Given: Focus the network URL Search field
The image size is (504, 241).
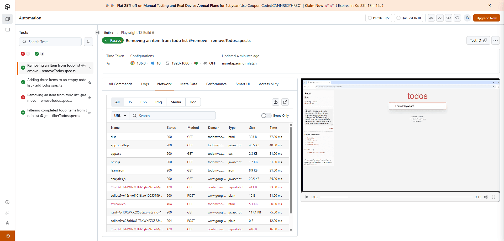Looking at the screenshot, I should click(172, 116).
